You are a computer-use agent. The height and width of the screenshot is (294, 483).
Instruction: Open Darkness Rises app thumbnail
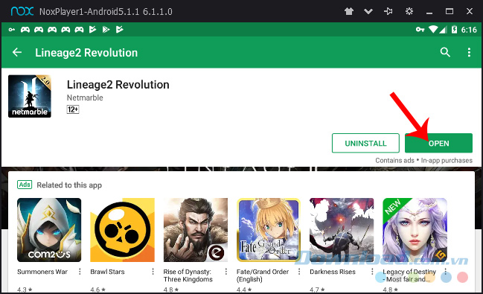(x=342, y=230)
